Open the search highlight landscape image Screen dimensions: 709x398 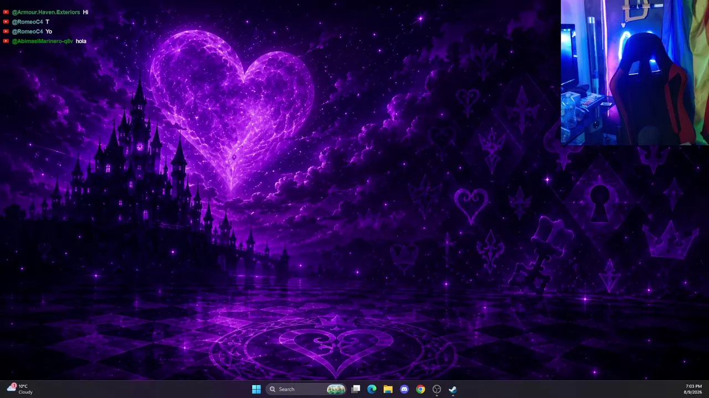click(x=336, y=389)
